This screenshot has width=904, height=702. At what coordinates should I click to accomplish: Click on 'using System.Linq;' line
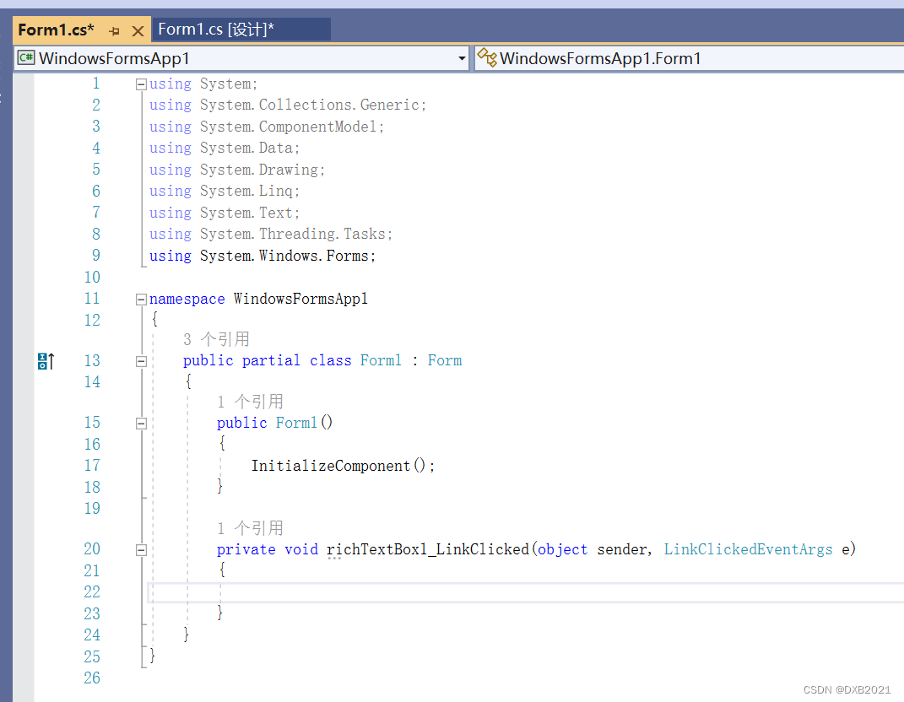[225, 191]
